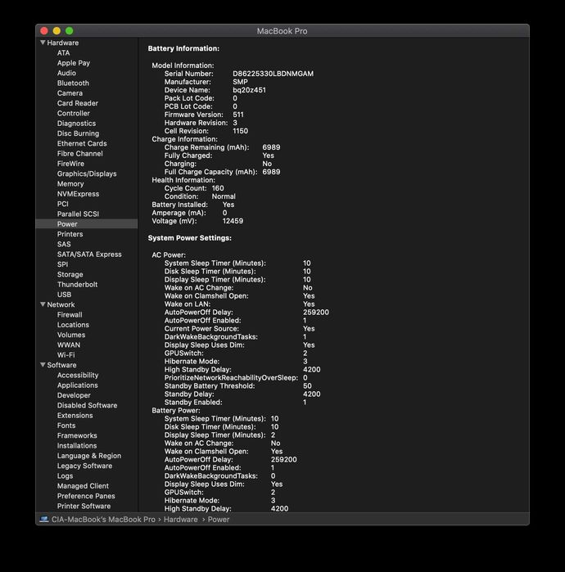This screenshot has width=565, height=572.
Task: Open the Audio hardware entry
Action: [x=66, y=73]
